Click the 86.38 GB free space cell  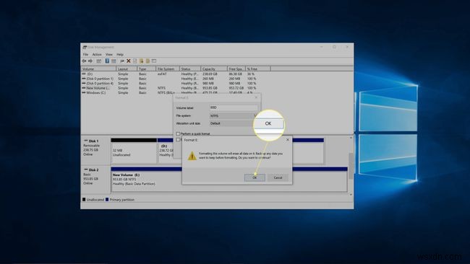[x=235, y=74]
